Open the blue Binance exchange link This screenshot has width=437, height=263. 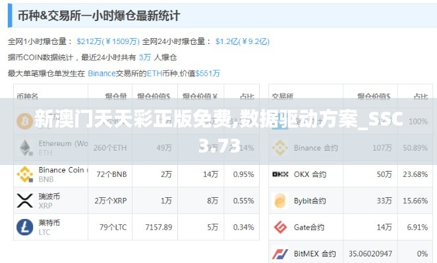tap(102, 74)
